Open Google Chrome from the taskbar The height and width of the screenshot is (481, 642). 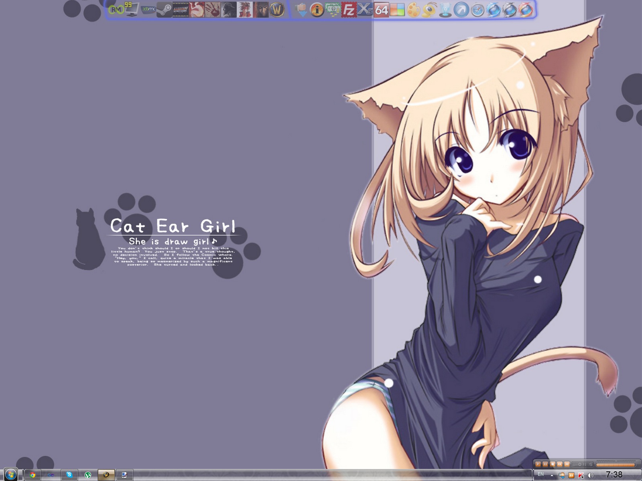[x=33, y=475]
